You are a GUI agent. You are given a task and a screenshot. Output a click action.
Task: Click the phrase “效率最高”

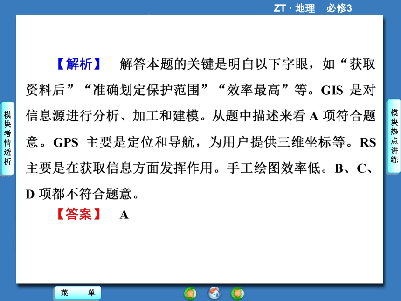[x=254, y=90]
